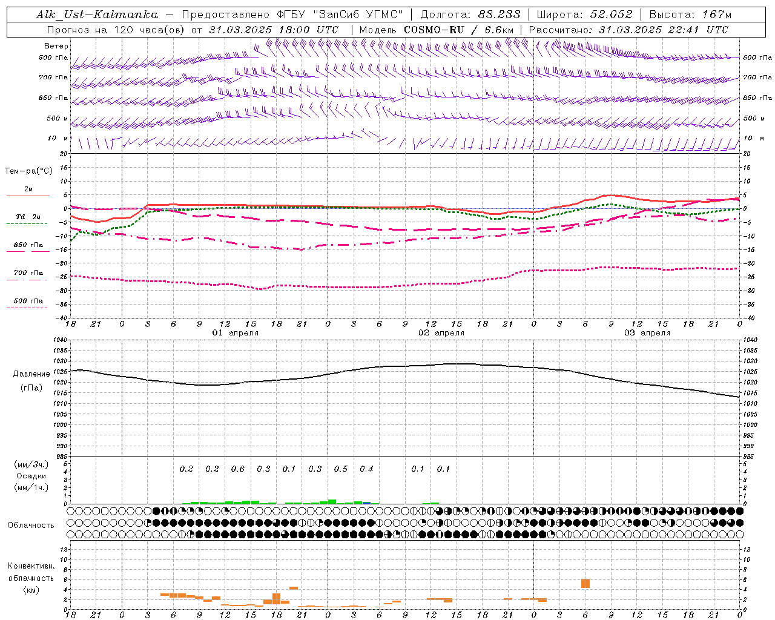This screenshot has height=620, width=775.
Task: Click the date label 02 апреля
Action: click(x=441, y=333)
